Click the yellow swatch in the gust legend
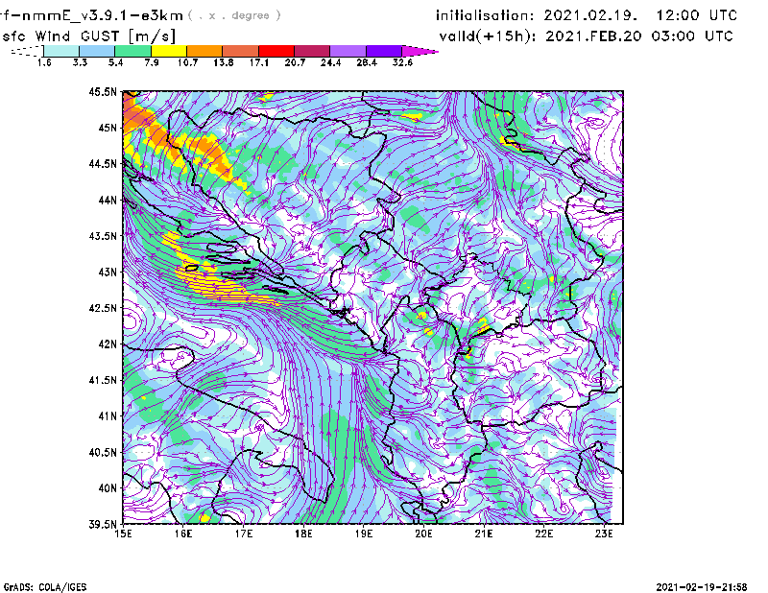This screenshot has height=593, width=768. click(x=169, y=51)
